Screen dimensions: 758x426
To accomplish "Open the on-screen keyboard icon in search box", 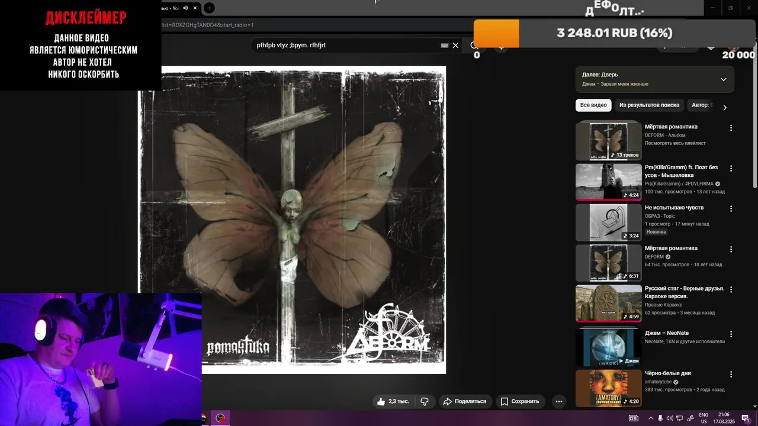I will 445,45.
